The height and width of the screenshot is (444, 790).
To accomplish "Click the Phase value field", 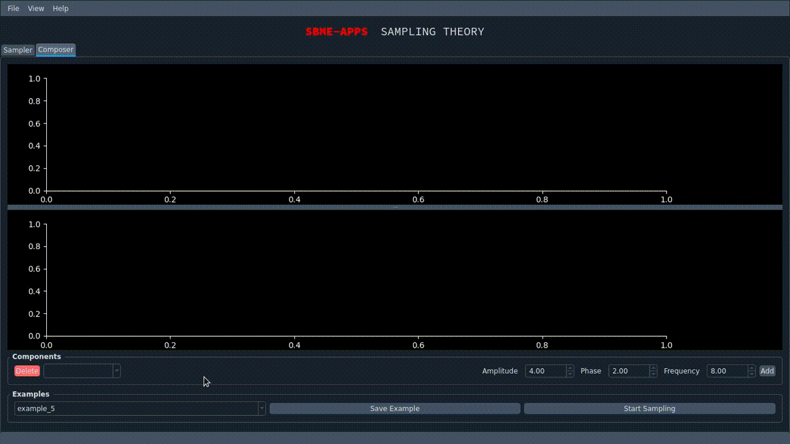I will click(629, 371).
